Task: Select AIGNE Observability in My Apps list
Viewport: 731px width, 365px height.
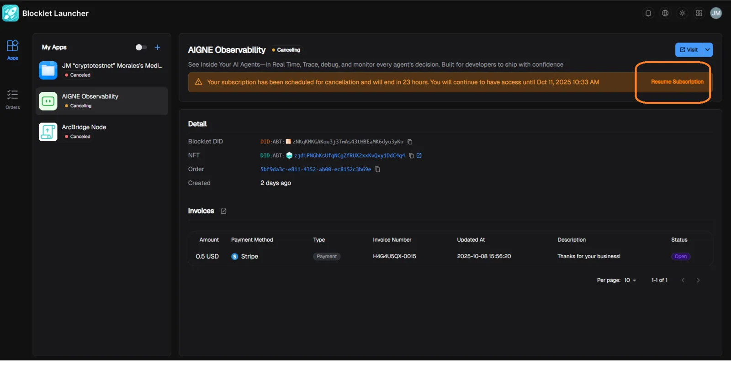Action: coord(102,101)
